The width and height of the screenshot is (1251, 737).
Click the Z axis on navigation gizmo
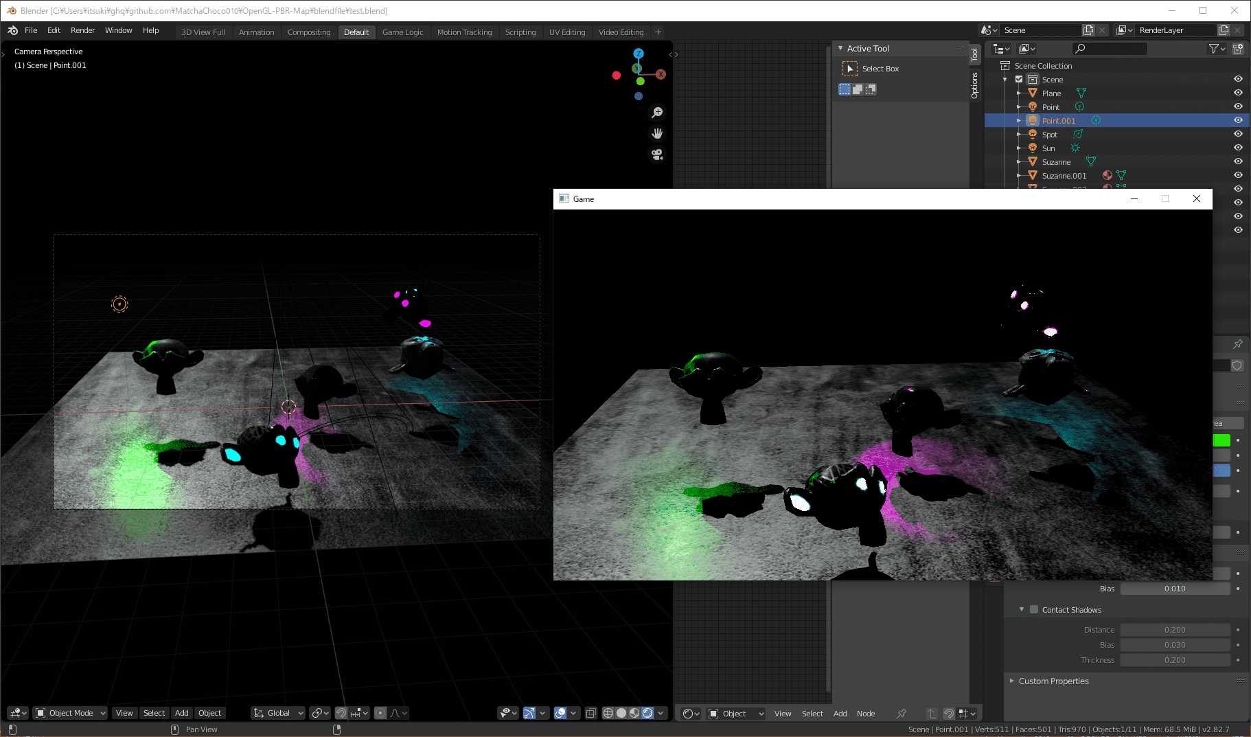tap(639, 54)
